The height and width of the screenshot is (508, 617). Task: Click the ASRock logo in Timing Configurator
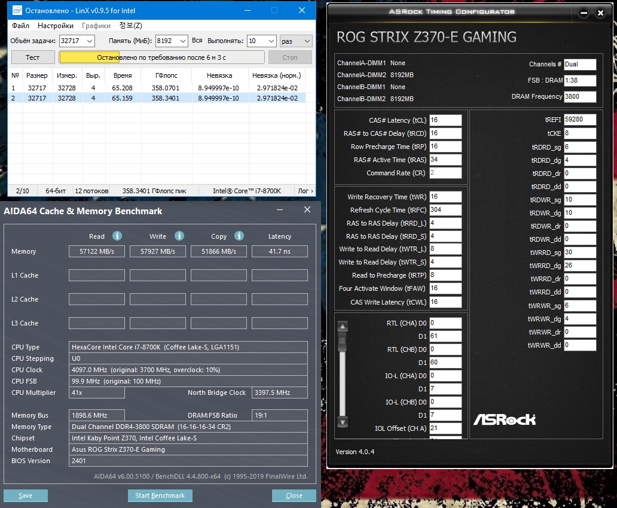point(505,420)
